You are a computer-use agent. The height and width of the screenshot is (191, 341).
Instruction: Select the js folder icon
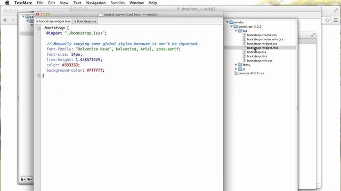click(240, 69)
